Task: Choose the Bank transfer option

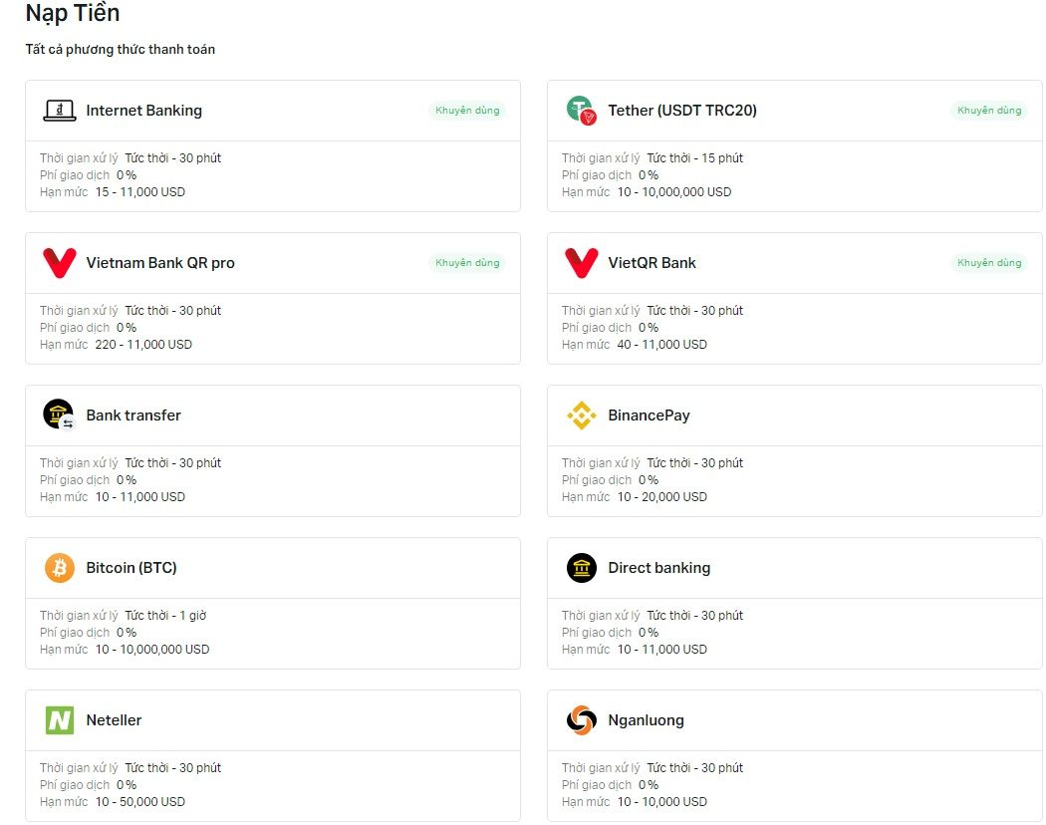Action: tap(273, 450)
